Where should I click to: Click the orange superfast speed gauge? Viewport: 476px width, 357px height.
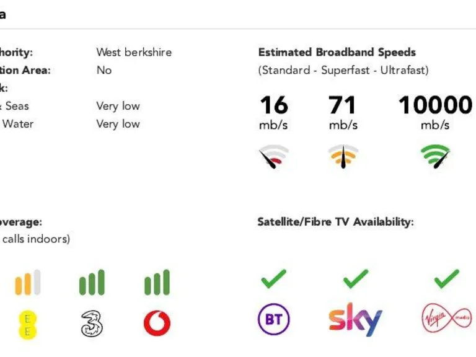(343, 157)
